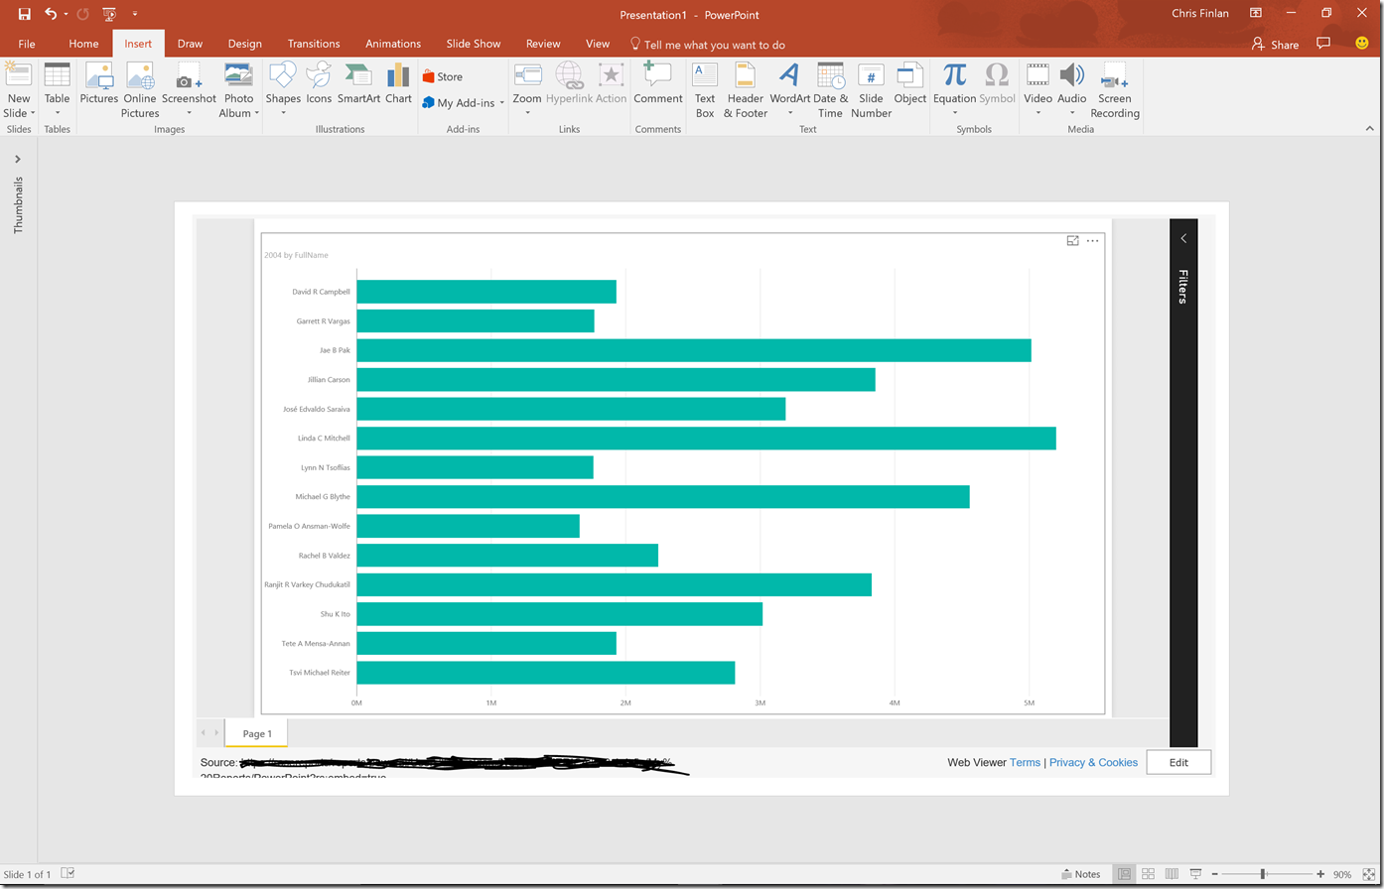Insert a Chart from the ribbon
The image size is (1384, 889).
[x=398, y=87]
